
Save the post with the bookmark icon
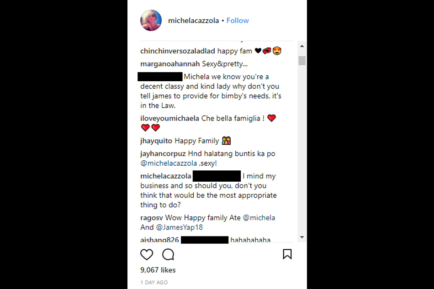287,254
